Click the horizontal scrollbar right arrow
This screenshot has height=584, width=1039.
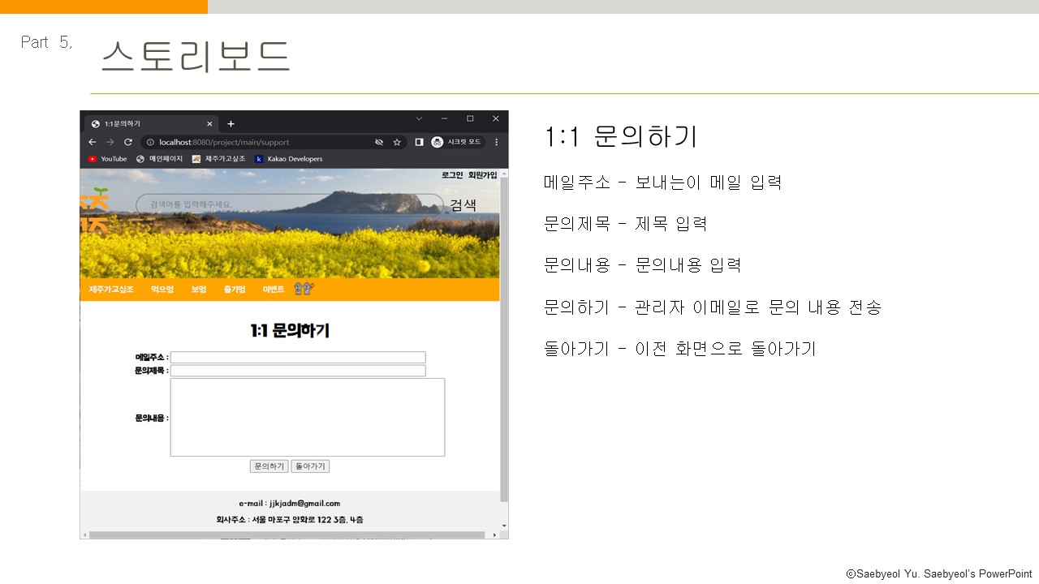click(x=495, y=535)
